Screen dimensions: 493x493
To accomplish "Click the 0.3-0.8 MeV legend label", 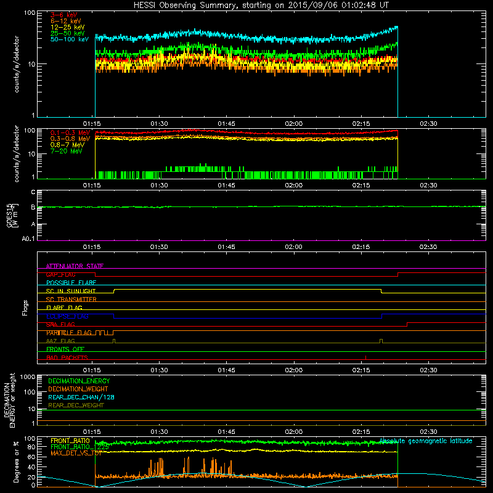I will pyautogui.click(x=70, y=139).
